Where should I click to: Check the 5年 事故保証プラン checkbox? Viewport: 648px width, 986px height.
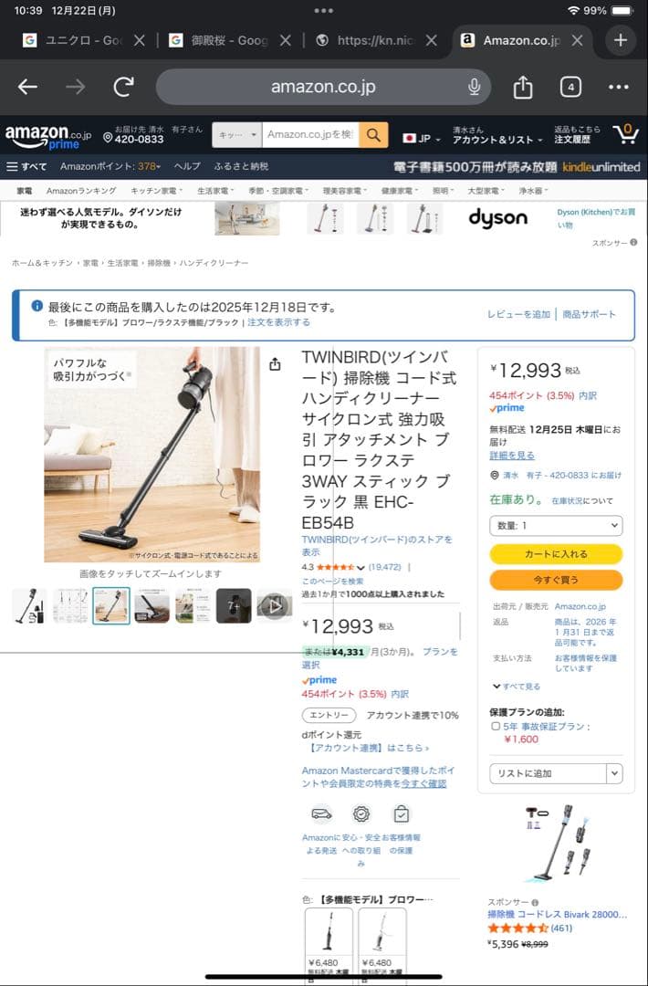(x=496, y=727)
